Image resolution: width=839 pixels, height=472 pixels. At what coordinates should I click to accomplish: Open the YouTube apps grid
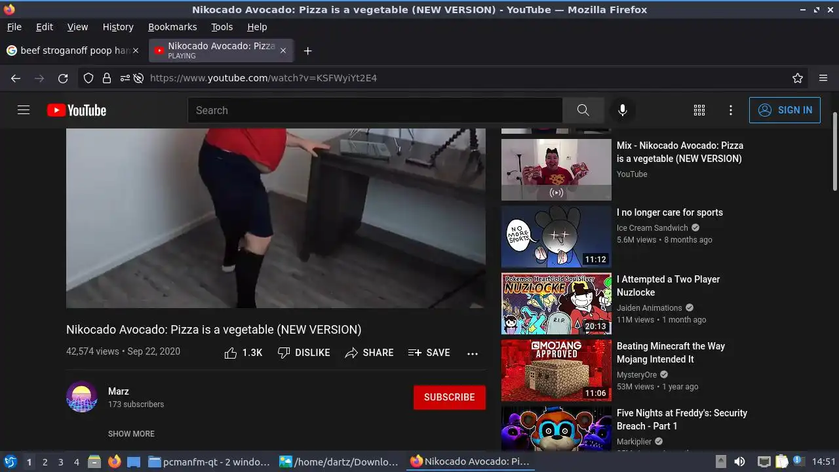tap(699, 110)
